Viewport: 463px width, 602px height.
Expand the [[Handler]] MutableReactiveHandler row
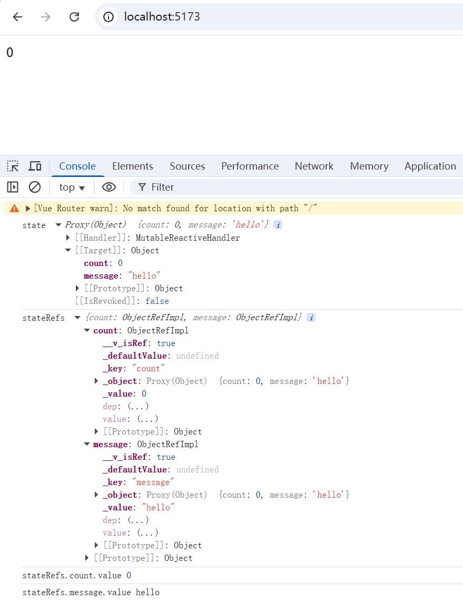68,238
